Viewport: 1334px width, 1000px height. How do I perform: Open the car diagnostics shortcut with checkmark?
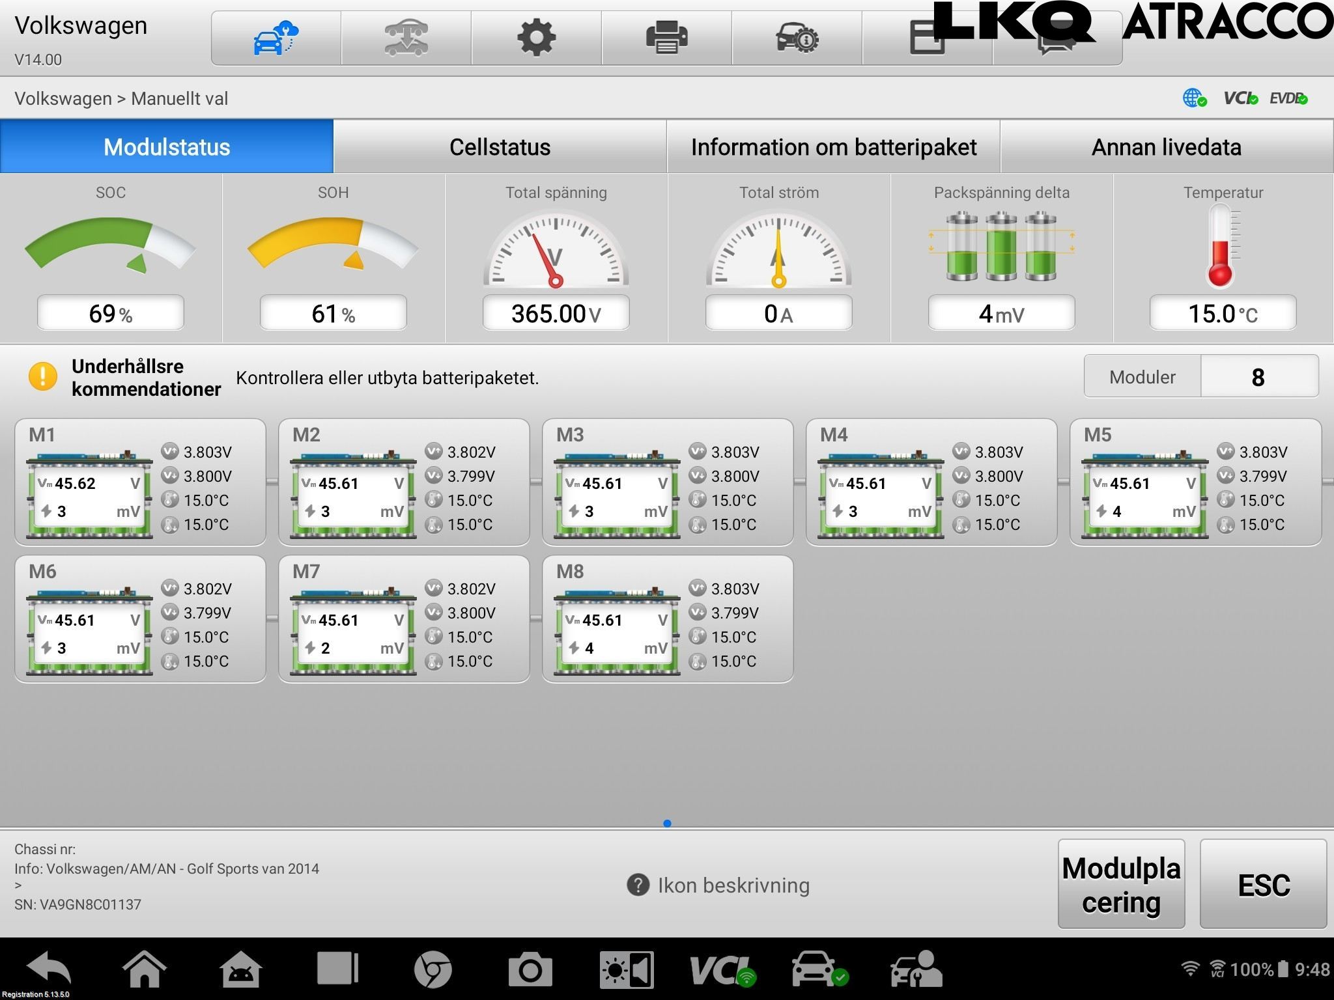820,969
